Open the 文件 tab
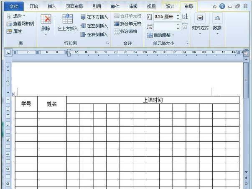 pos(14,6)
